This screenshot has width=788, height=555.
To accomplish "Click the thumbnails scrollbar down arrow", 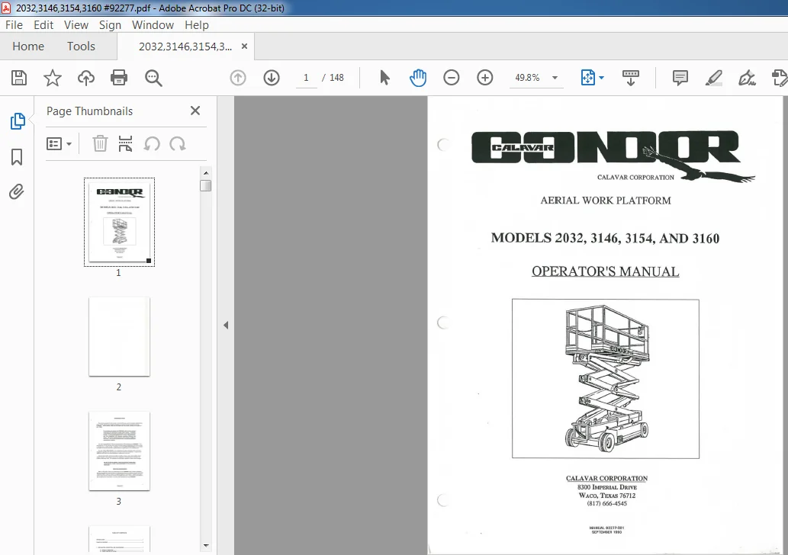I will point(205,545).
